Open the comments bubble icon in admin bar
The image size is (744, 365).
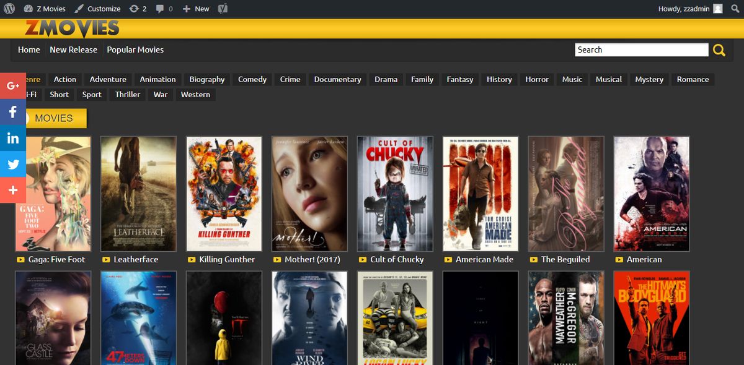[162, 9]
